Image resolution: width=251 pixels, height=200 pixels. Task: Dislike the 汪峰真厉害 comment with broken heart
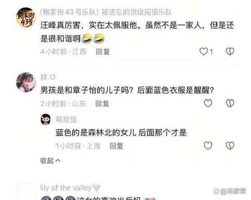tap(230, 51)
